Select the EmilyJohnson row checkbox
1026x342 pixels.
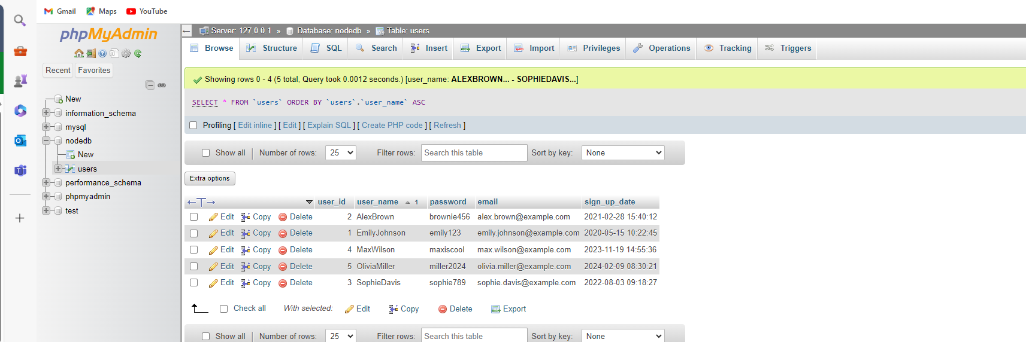193,233
